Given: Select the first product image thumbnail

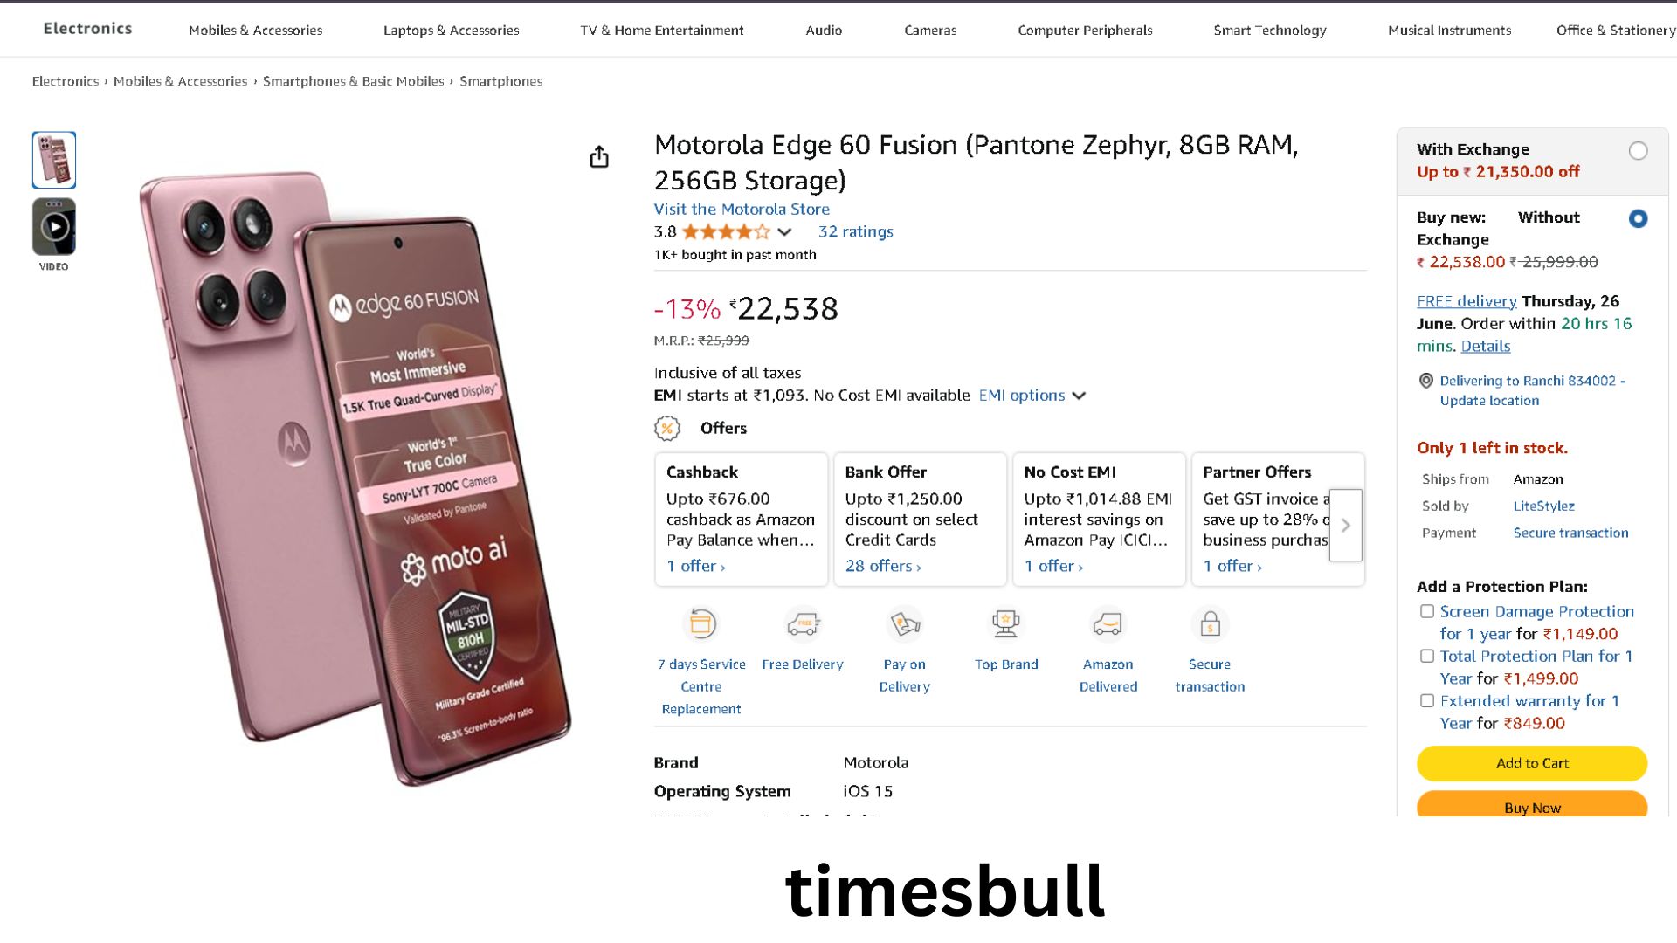Looking at the screenshot, I should click(54, 160).
